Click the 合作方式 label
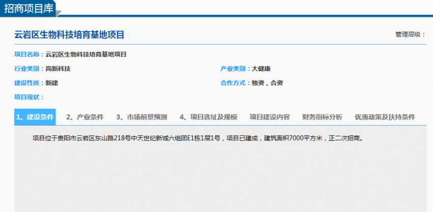 (x=235, y=83)
